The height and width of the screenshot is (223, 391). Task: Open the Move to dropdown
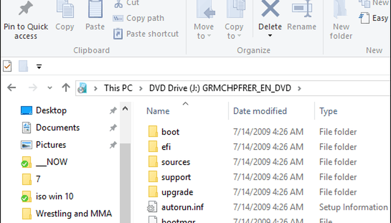(x=204, y=32)
